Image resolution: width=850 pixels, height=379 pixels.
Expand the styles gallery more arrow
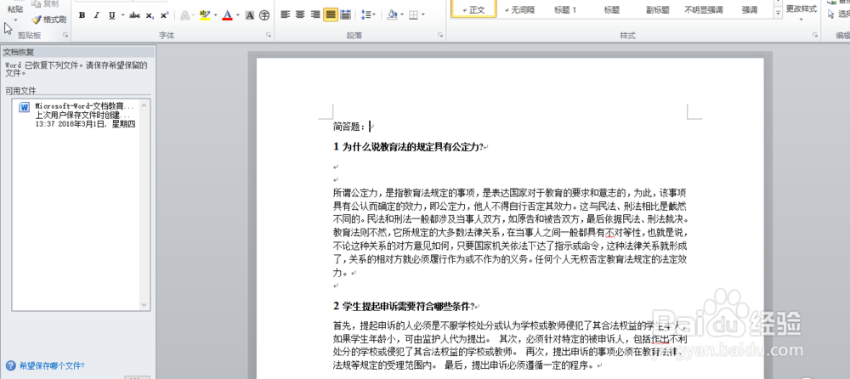click(779, 14)
